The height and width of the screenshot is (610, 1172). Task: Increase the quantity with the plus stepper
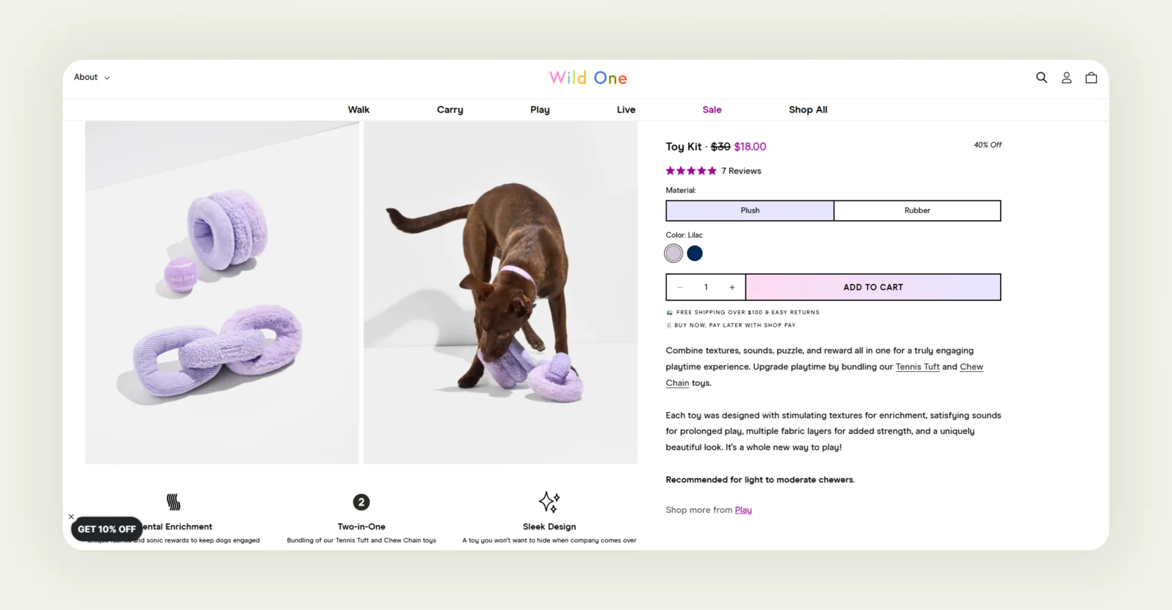732,287
